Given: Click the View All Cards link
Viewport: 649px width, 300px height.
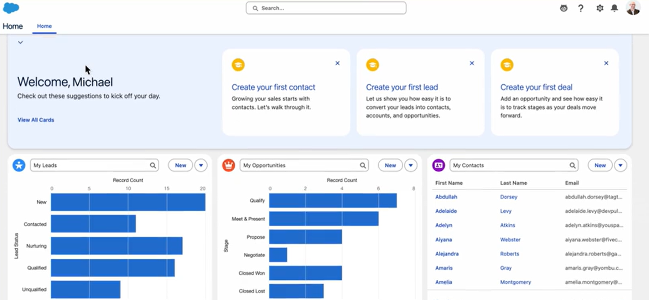Looking at the screenshot, I should 36,120.
